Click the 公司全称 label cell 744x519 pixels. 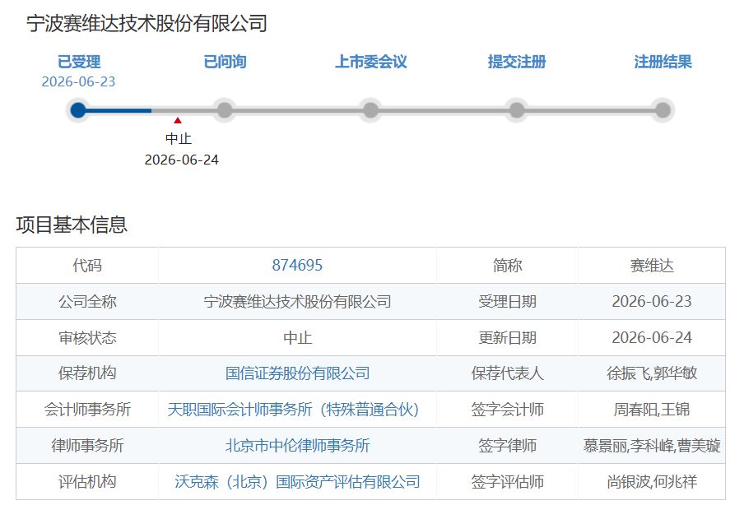pyautogui.click(x=87, y=301)
